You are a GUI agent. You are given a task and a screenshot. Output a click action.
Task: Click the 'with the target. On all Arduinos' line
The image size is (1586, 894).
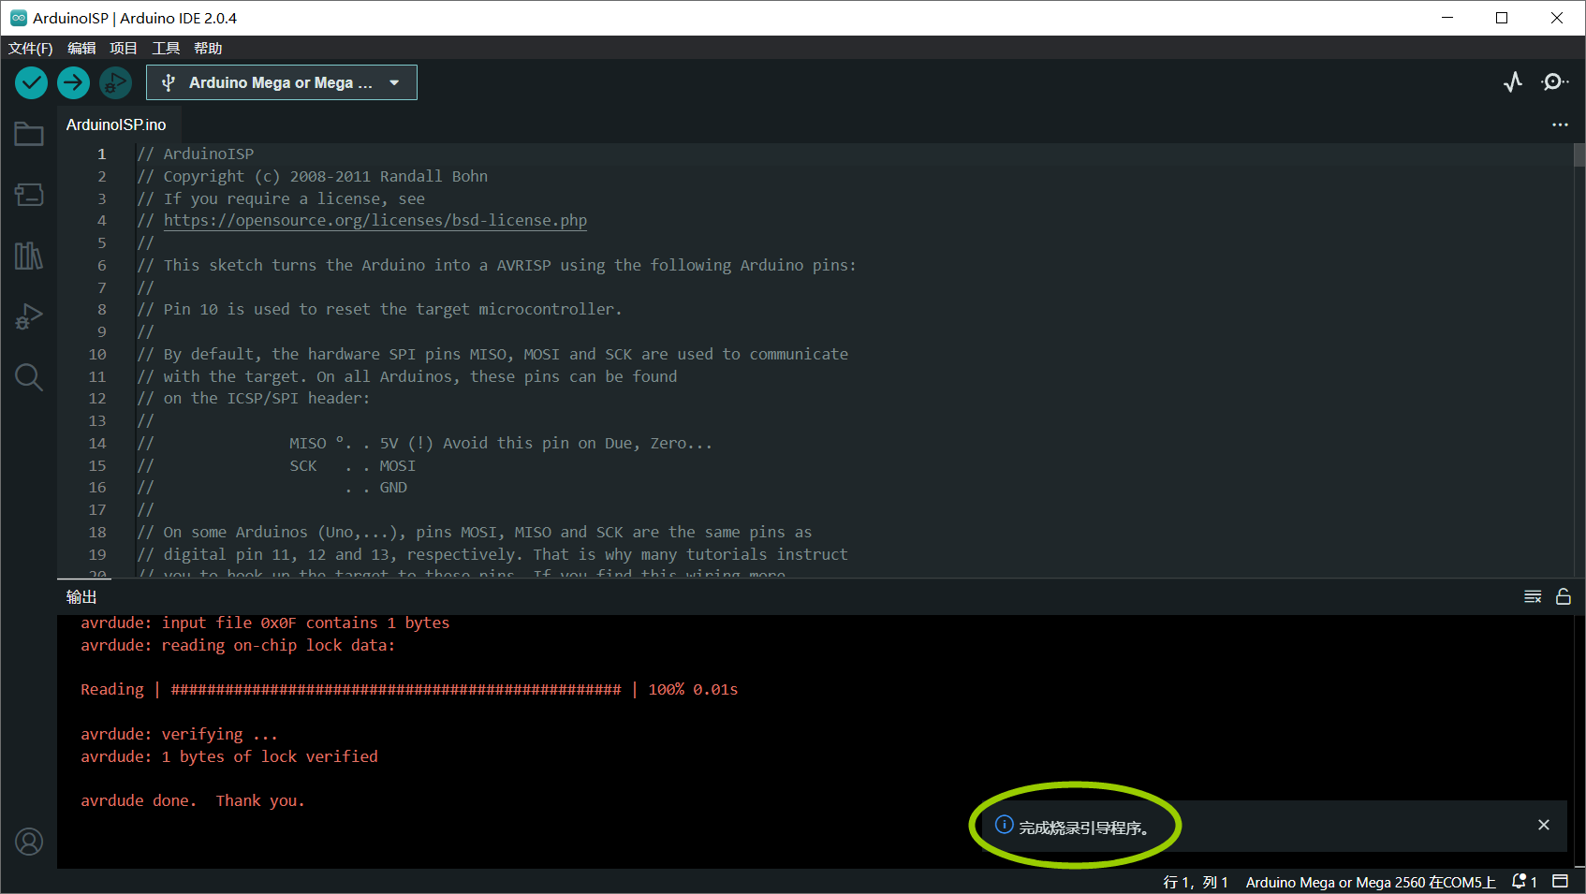coord(407,377)
